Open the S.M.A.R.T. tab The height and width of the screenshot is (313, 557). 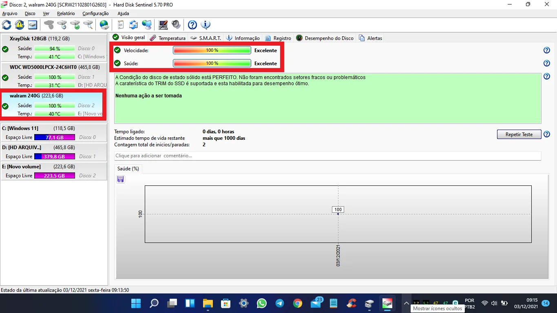tap(206, 38)
